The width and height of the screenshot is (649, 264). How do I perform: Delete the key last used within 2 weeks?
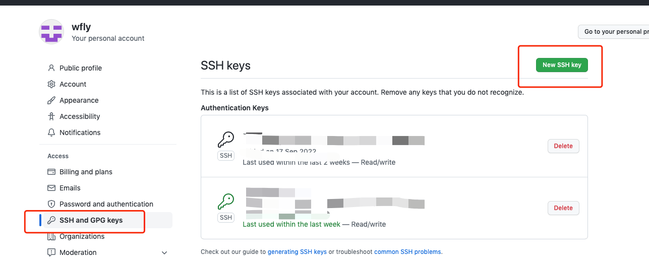[563, 146]
